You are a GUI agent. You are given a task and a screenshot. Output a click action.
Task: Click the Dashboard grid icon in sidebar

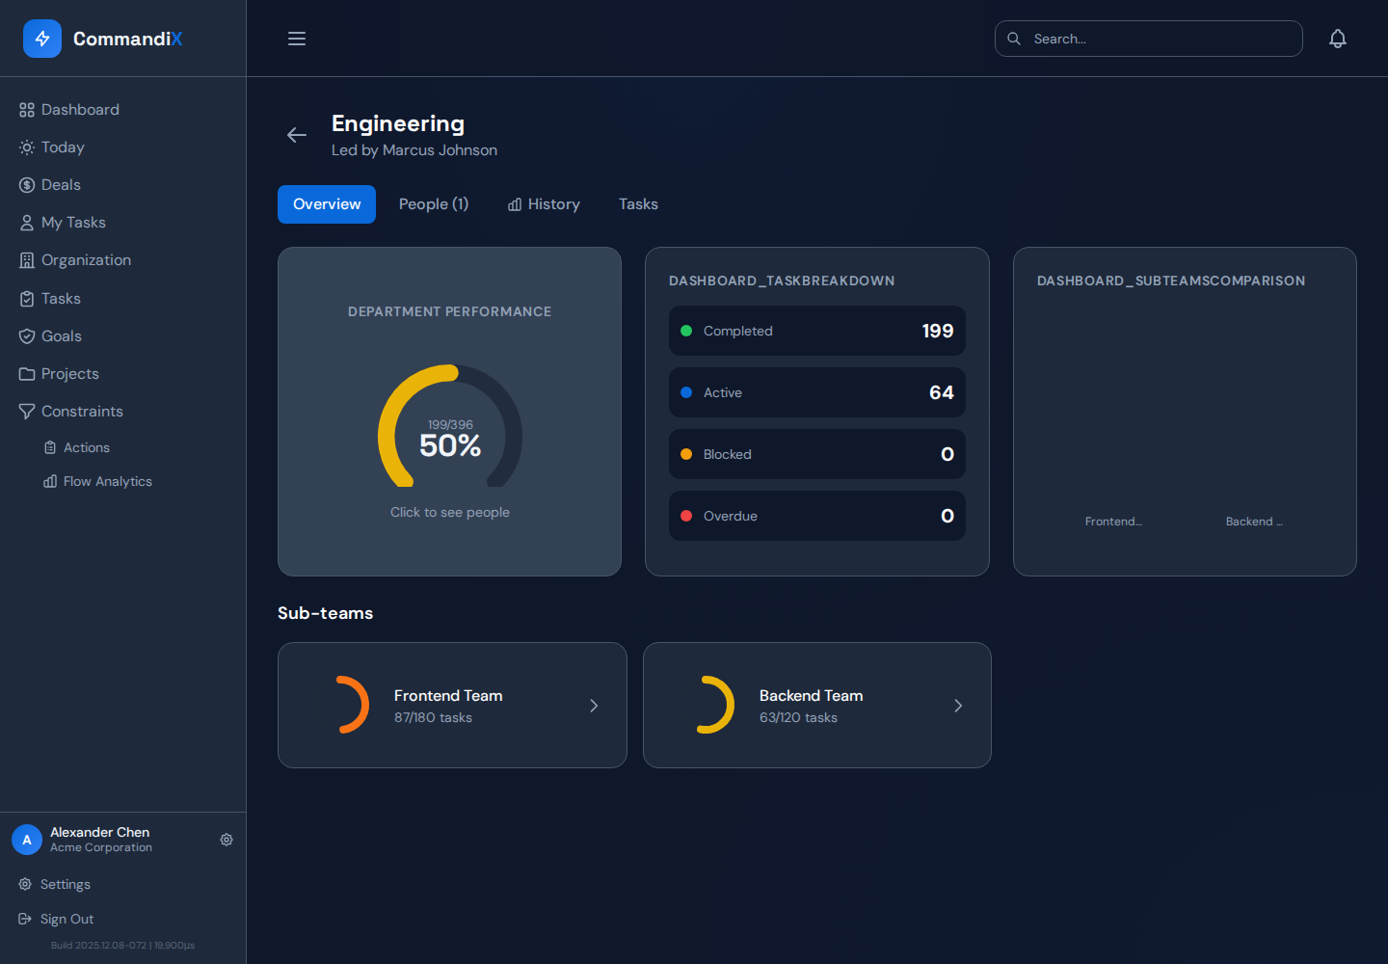point(27,110)
